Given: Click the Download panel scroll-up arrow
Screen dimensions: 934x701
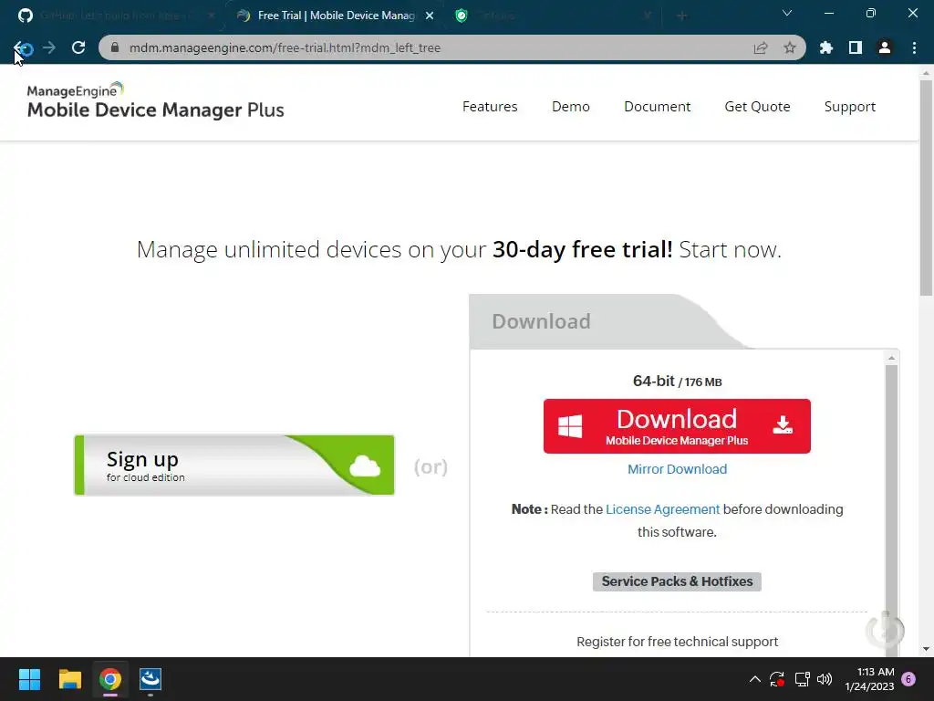Looking at the screenshot, I should [891, 358].
